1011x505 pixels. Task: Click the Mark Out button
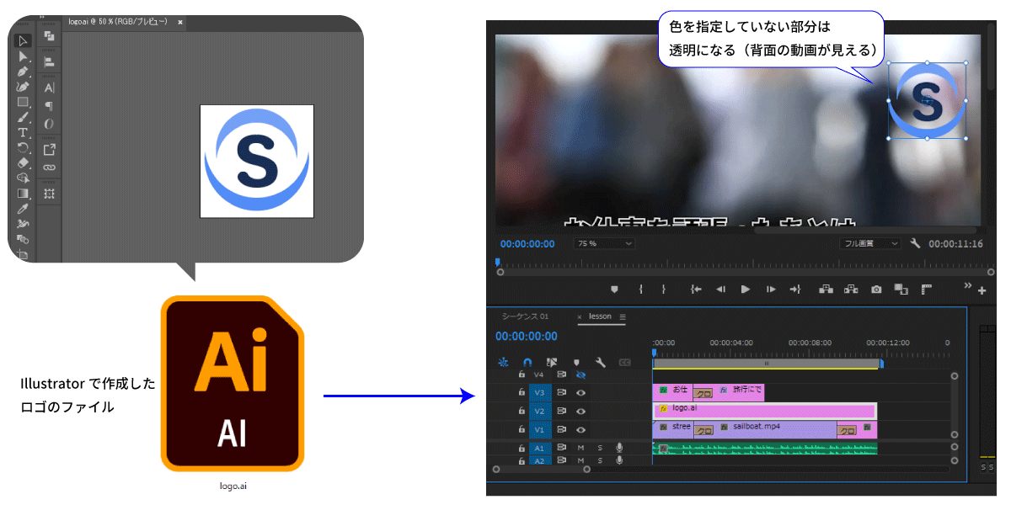pos(664,289)
